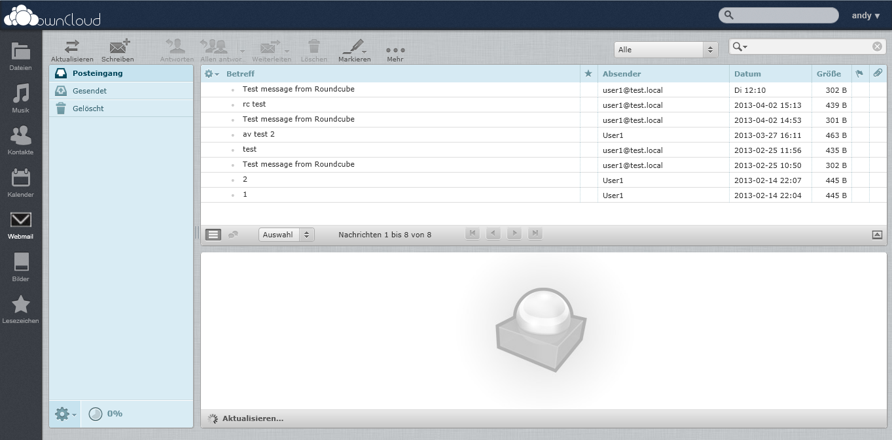Open the Alle filter dropdown
The width and height of the screenshot is (892, 440).
(666, 50)
